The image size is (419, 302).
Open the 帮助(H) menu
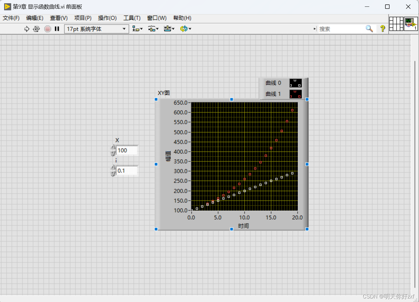coord(182,18)
